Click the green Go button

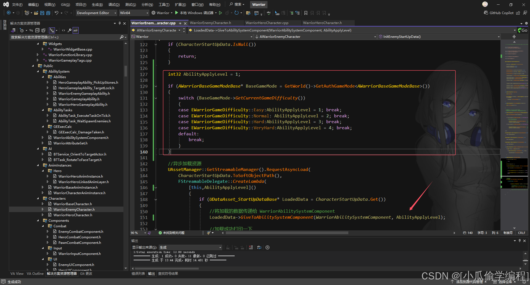pos(523,30)
